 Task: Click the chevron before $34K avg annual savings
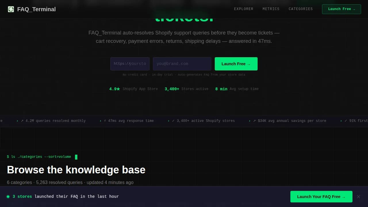tap(250, 121)
